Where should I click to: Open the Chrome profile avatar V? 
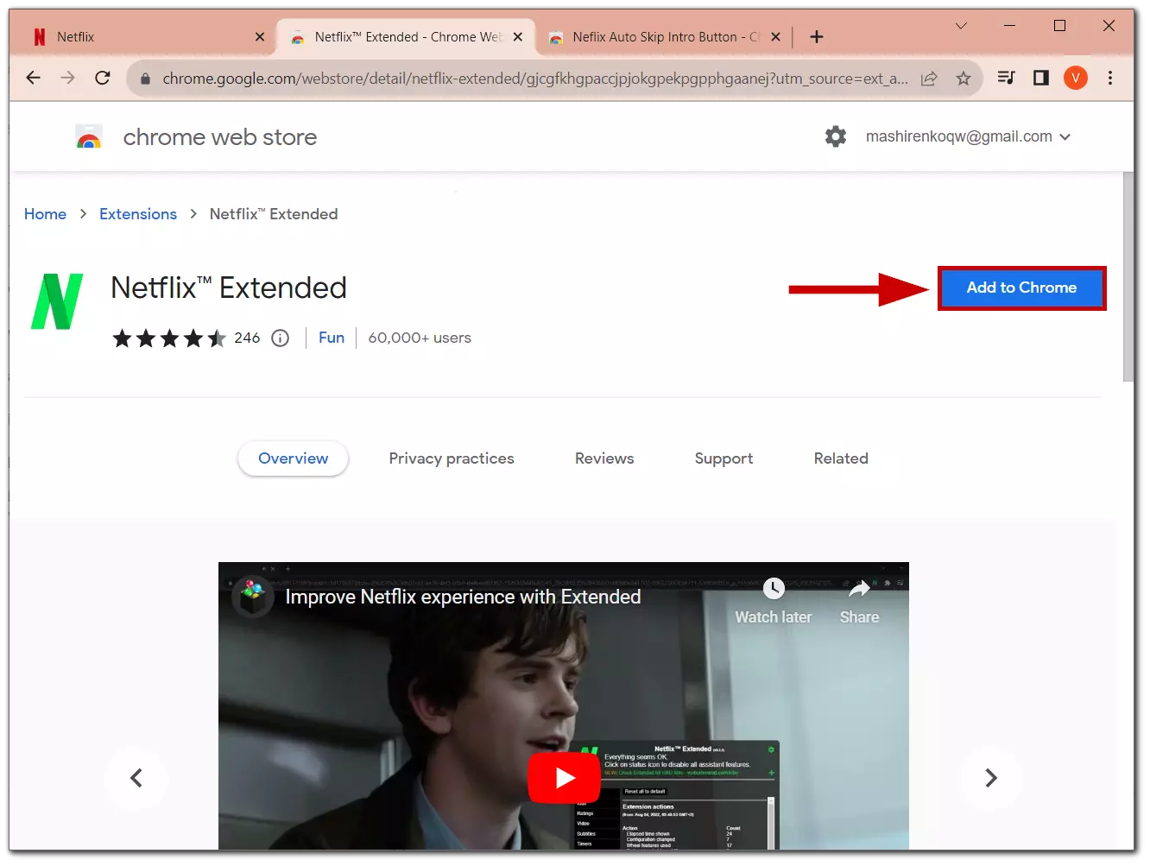pos(1076,78)
